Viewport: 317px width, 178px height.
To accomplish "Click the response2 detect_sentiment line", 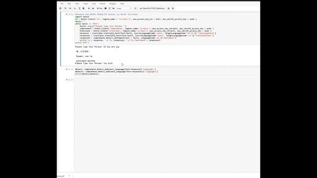I will pyautogui.click(x=128, y=38).
